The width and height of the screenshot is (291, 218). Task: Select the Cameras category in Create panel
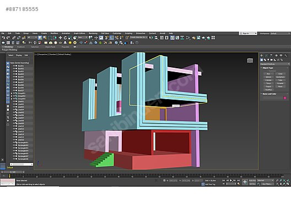[x=272, y=60]
